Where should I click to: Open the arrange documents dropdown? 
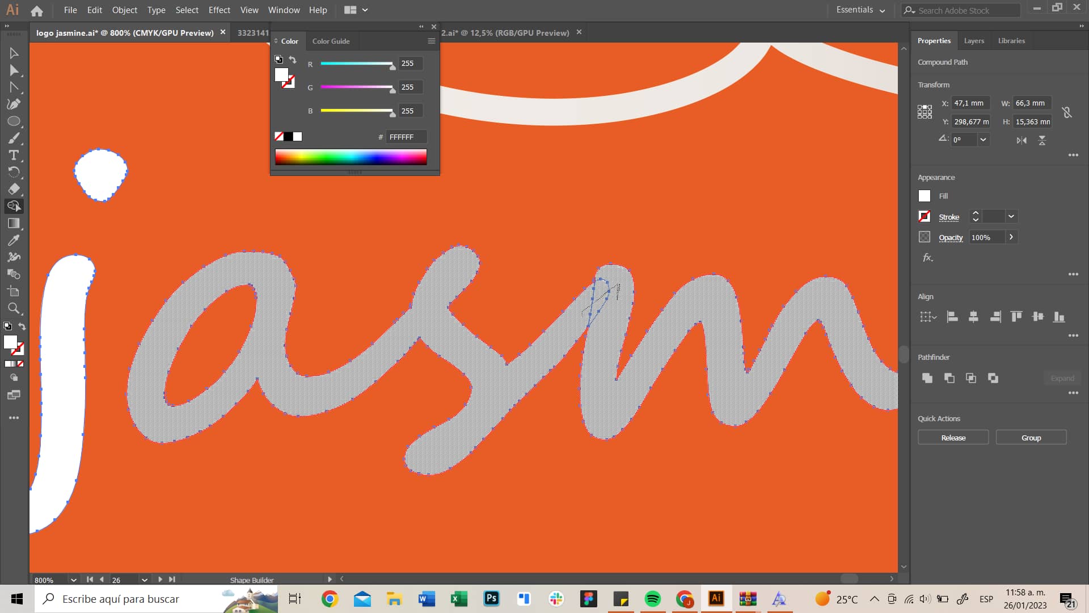point(356,10)
